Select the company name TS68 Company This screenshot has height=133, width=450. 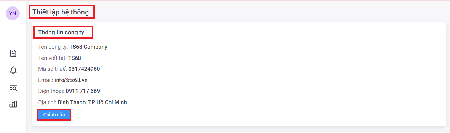pyautogui.click(x=88, y=47)
